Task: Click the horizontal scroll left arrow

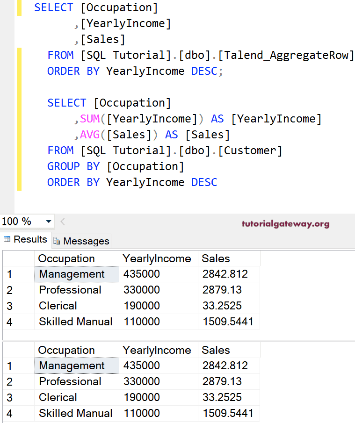Action: point(63,222)
